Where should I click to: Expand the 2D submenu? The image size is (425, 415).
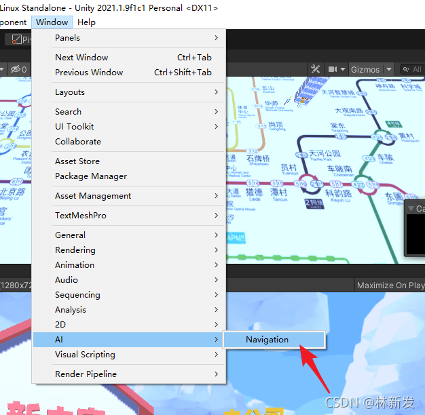pyautogui.click(x=129, y=324)
